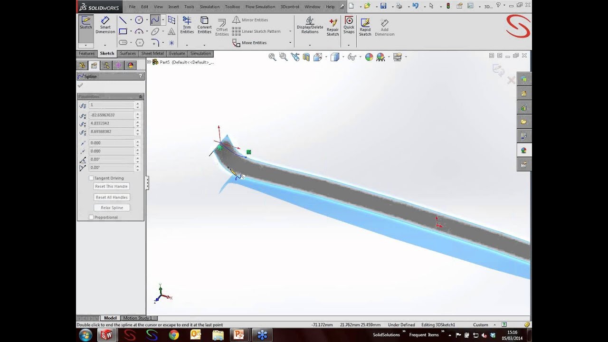
Task: Click the Undo arrow icon
Action: pyautogui.click(x=416, y=6)
